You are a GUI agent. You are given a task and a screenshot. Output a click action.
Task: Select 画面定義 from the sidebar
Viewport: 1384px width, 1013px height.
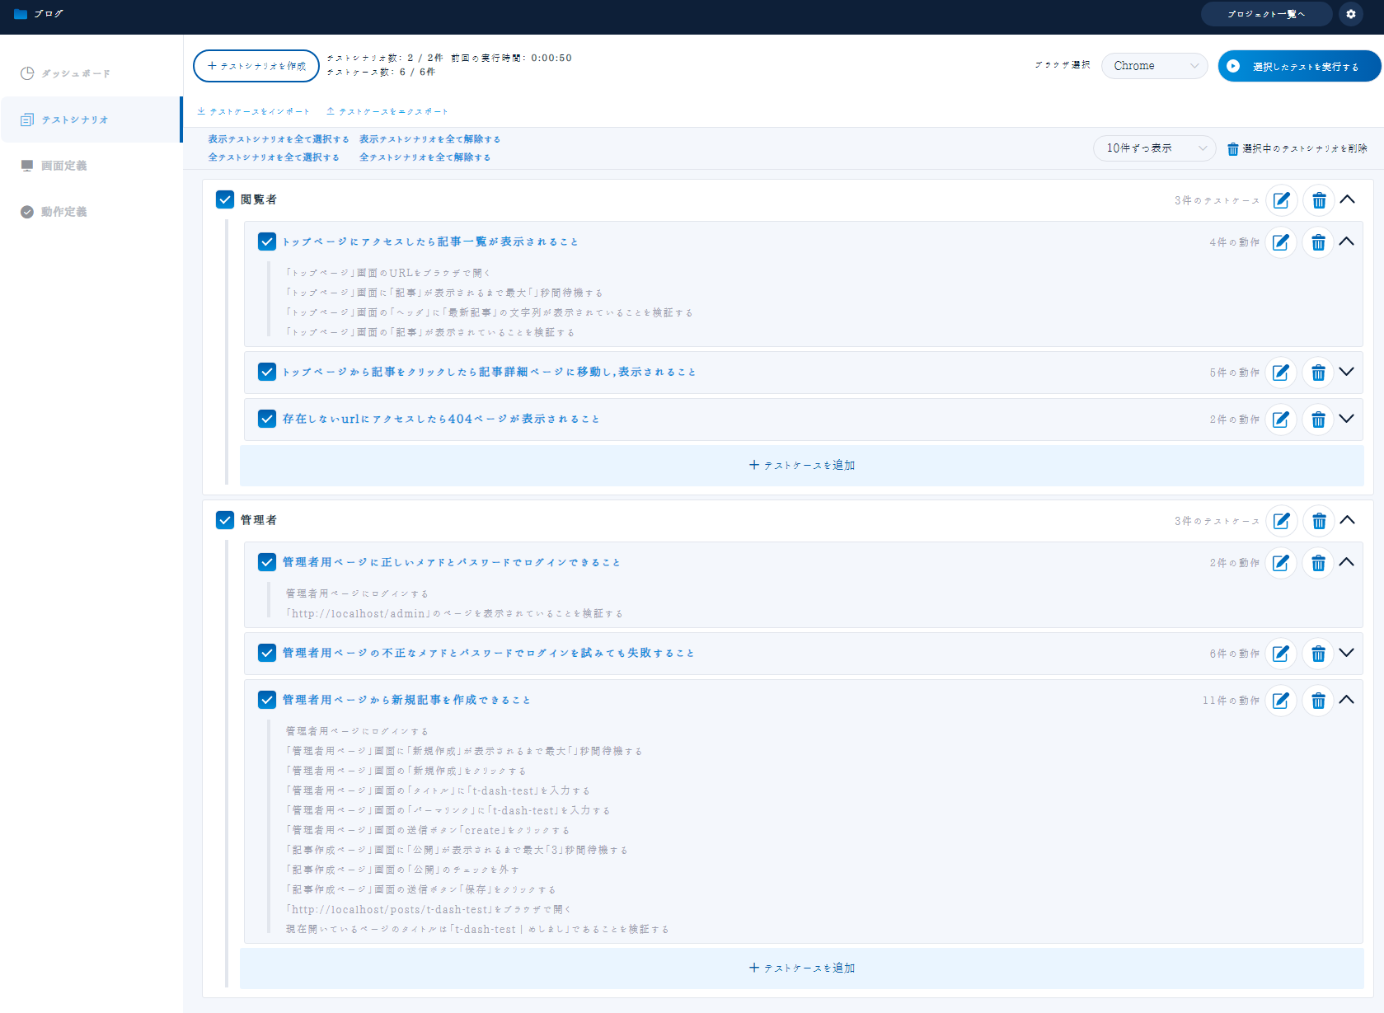click(66, 165)
